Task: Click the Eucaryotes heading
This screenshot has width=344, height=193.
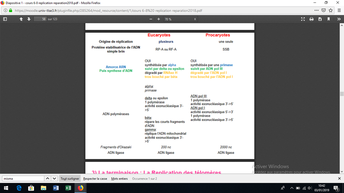Action: click(159, 35)
